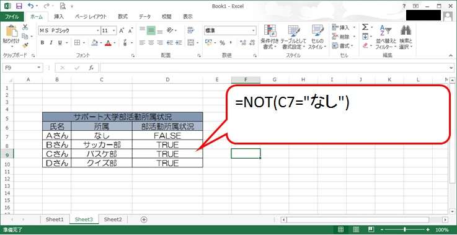
Task: Click the Redo arrow icon
Action: [47, 6]
